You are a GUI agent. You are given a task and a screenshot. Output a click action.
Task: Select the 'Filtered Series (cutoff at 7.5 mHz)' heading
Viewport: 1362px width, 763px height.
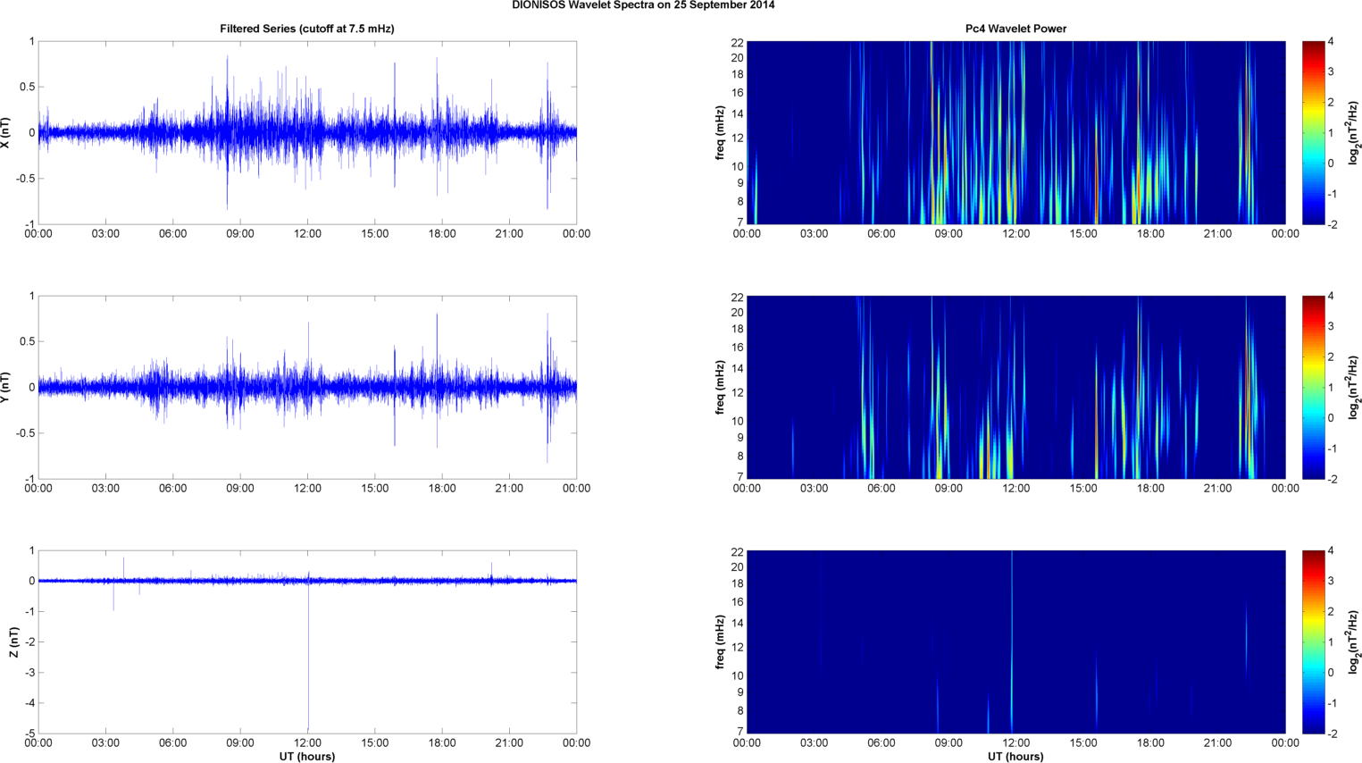tap(307, 29)
